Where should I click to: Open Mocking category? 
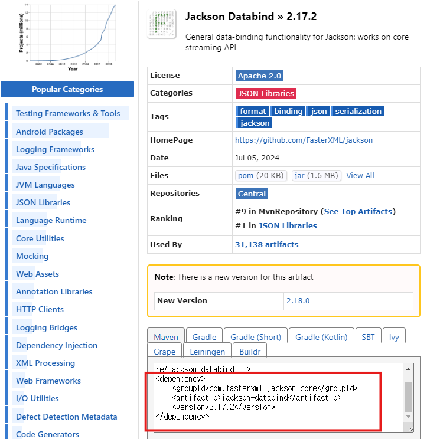32,256
